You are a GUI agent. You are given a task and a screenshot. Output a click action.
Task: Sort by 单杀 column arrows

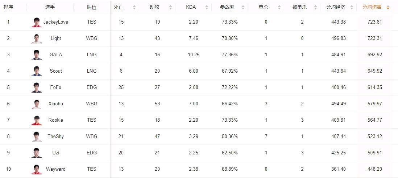pos(279,7)
